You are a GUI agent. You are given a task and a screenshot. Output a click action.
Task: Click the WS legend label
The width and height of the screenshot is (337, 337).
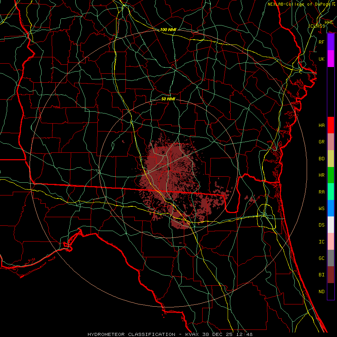pyautogui.click(x=322, y=209)
